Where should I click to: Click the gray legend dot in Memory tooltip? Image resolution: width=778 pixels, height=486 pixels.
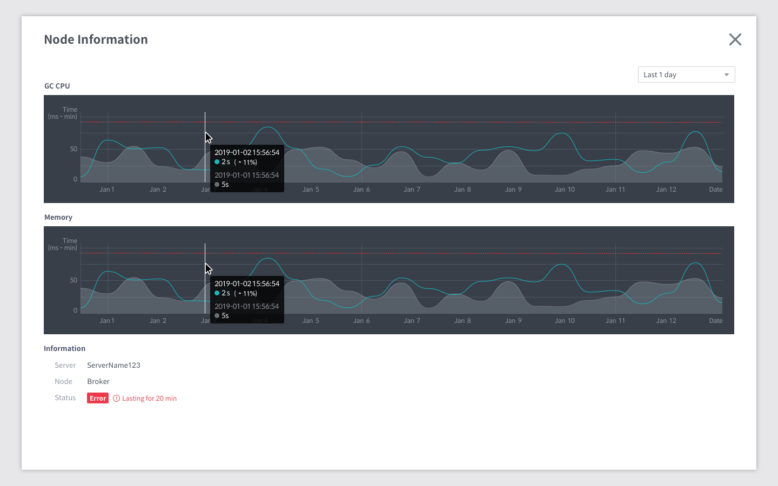pos(217,316)
